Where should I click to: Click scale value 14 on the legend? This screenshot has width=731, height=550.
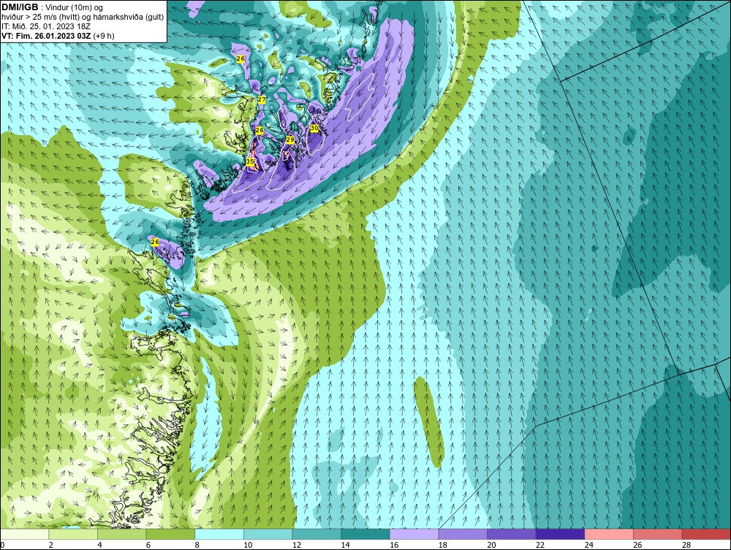[346, 545]
